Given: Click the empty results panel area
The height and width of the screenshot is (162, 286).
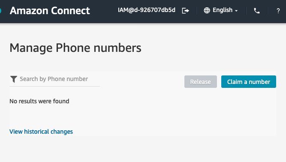Looking at the screenshot, I should pos(164,113).
